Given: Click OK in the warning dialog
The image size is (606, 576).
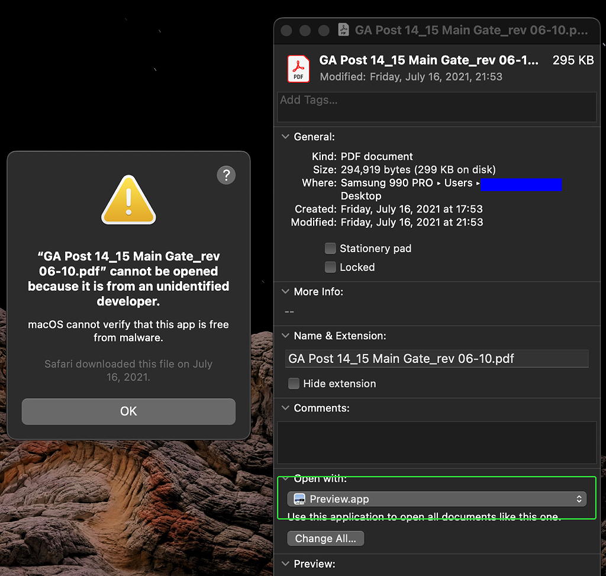Looking at the screenshot, I should coord(128,411).
